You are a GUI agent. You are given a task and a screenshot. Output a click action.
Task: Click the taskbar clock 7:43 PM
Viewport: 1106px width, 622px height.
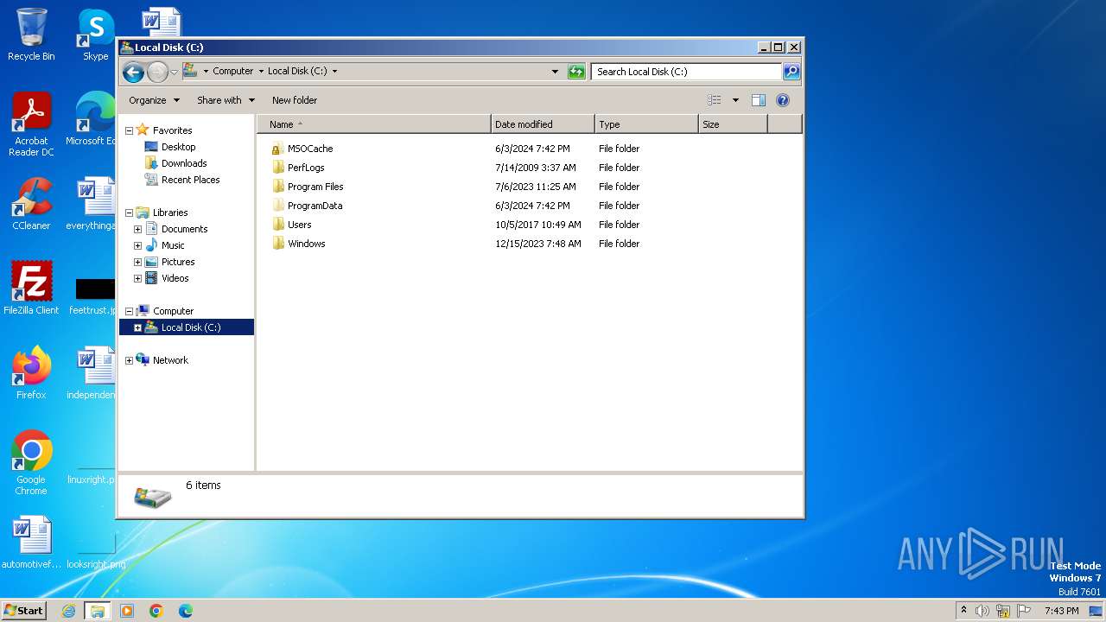(1061, 611)
